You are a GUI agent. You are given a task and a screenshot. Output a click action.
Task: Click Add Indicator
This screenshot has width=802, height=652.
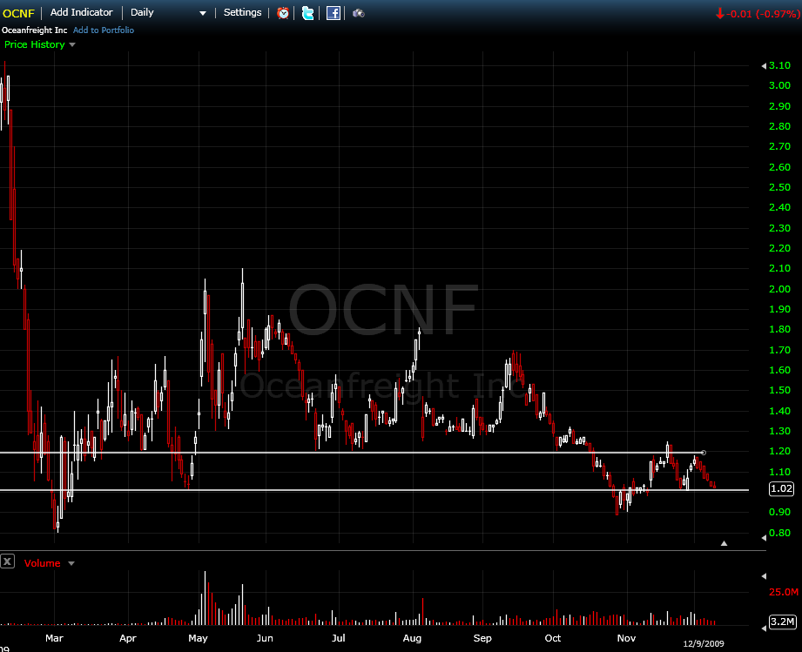tap(81, 12)
